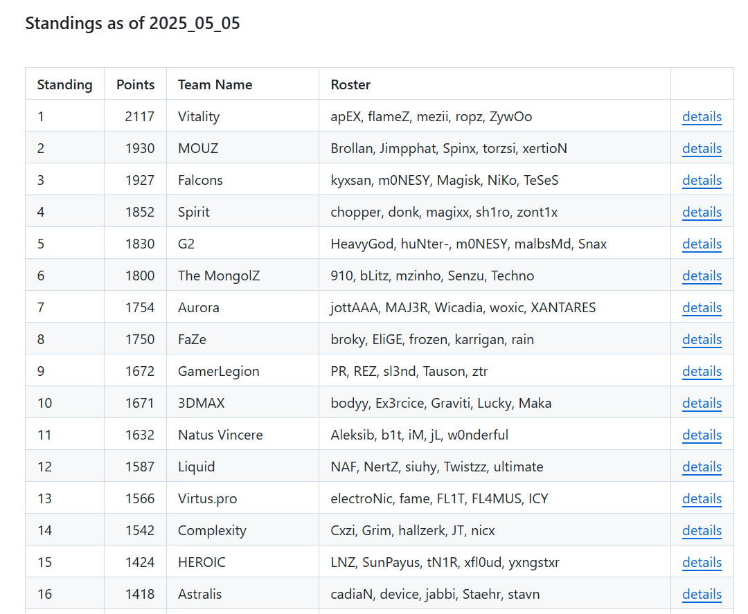Viewport: 748px width, 614px height.
Task: Click the 1927 points value
Action: pyautogui.click(x=140, y=180)
